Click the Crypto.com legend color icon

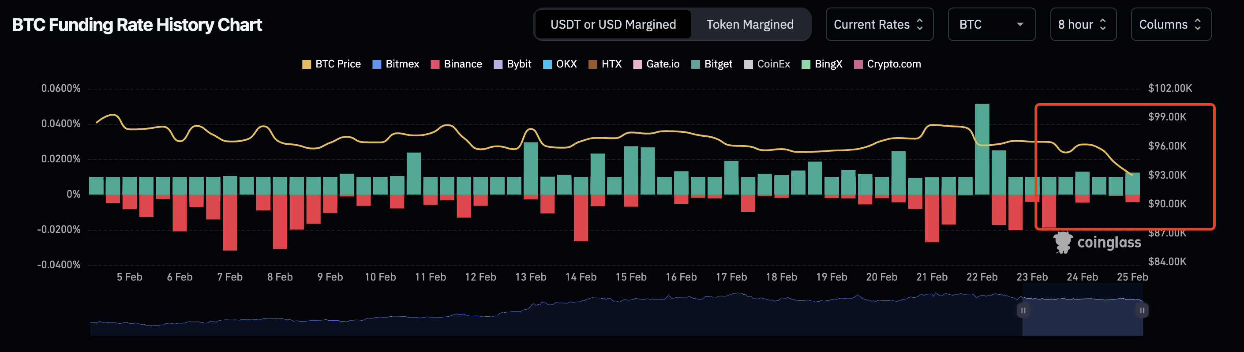[858, 65]
